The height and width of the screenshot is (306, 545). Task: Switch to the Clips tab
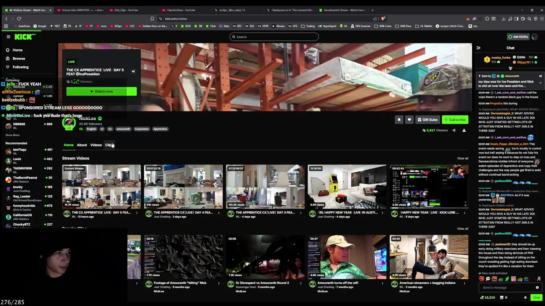pyautogui.click(x=109, y=145)
